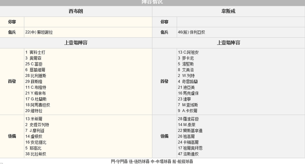Click substitute 2 史提芬列特
This screenshot has width=305, height=164.
tap(37, 125)
